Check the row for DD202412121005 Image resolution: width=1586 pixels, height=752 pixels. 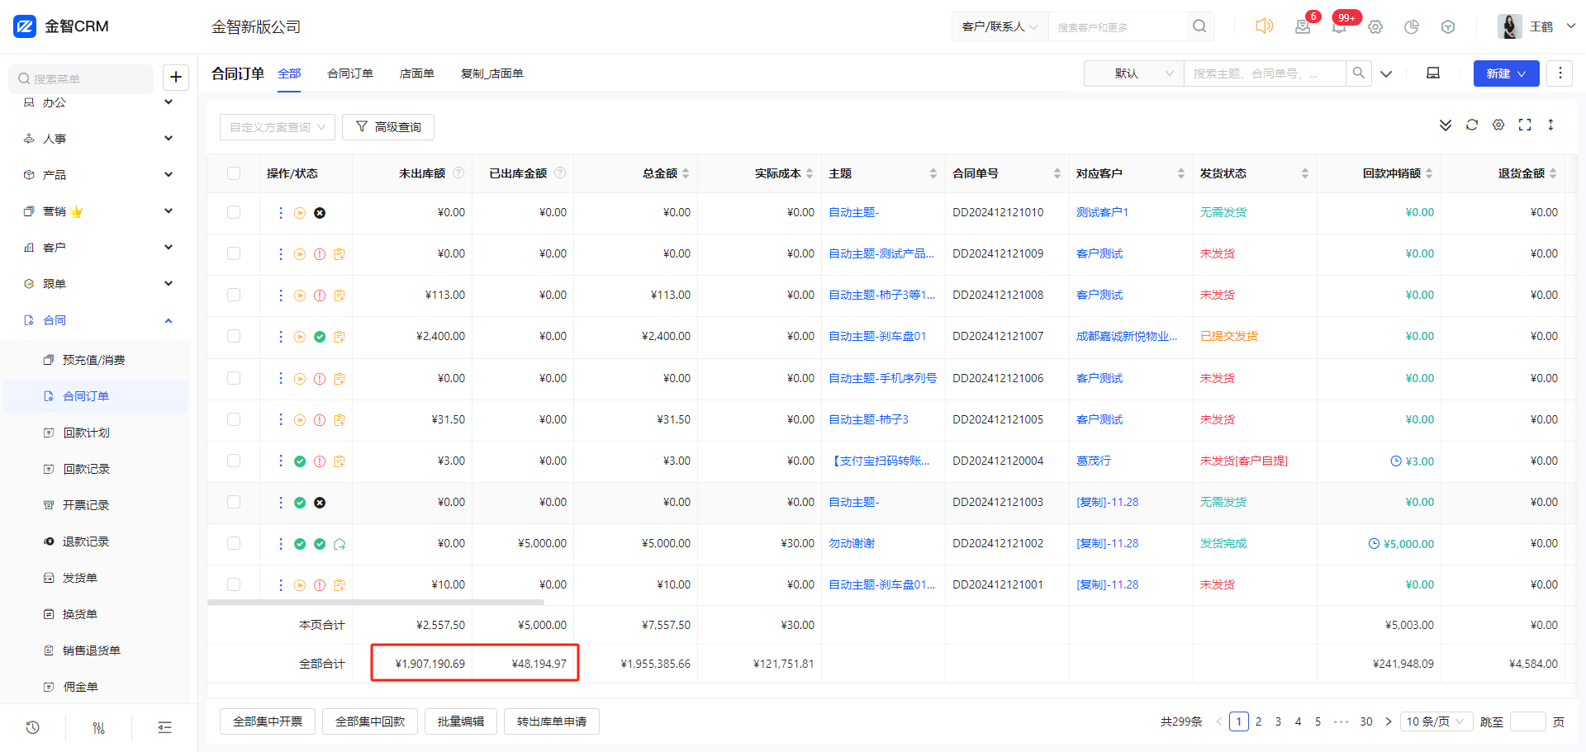tap(234, 419)
